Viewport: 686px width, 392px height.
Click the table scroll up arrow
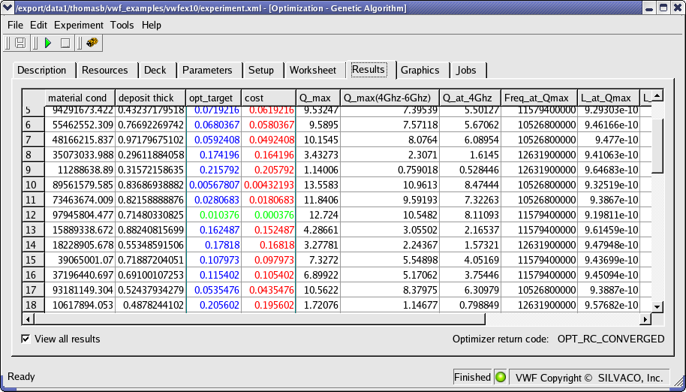[657, 96]
